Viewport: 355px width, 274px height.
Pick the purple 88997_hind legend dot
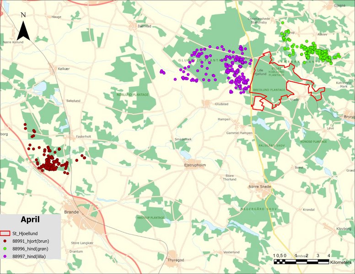click(x=6, y=257)
